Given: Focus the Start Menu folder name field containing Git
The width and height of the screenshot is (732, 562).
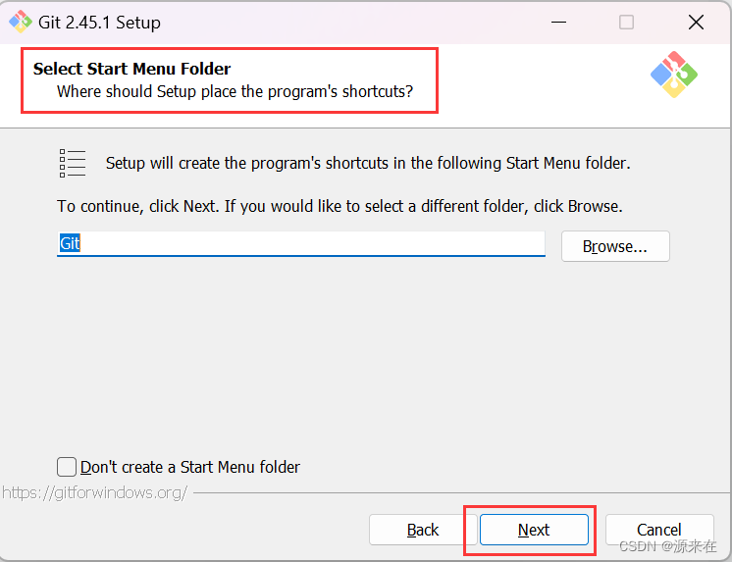Looking at the screenshot, I should point(300,244).
